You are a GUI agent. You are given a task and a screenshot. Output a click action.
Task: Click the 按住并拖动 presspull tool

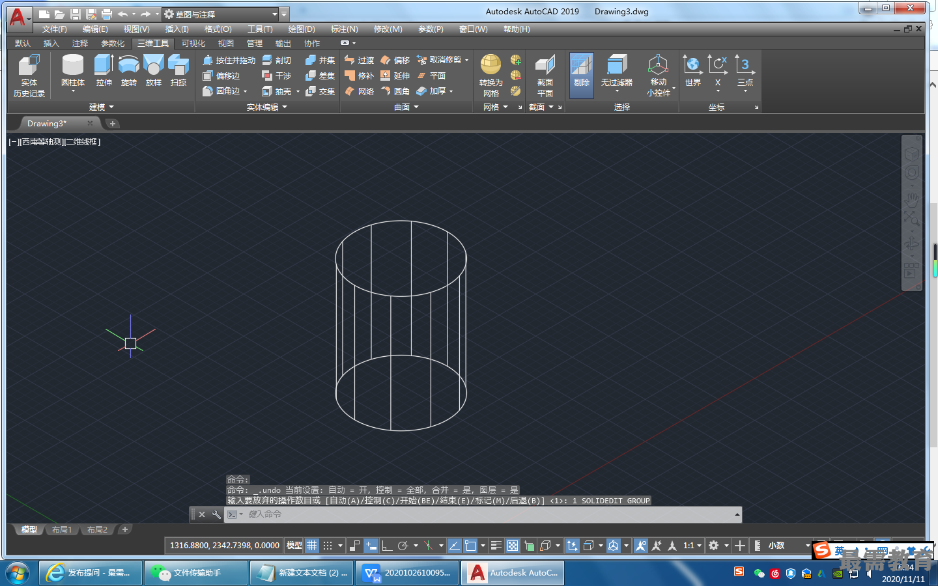(229, 60)
